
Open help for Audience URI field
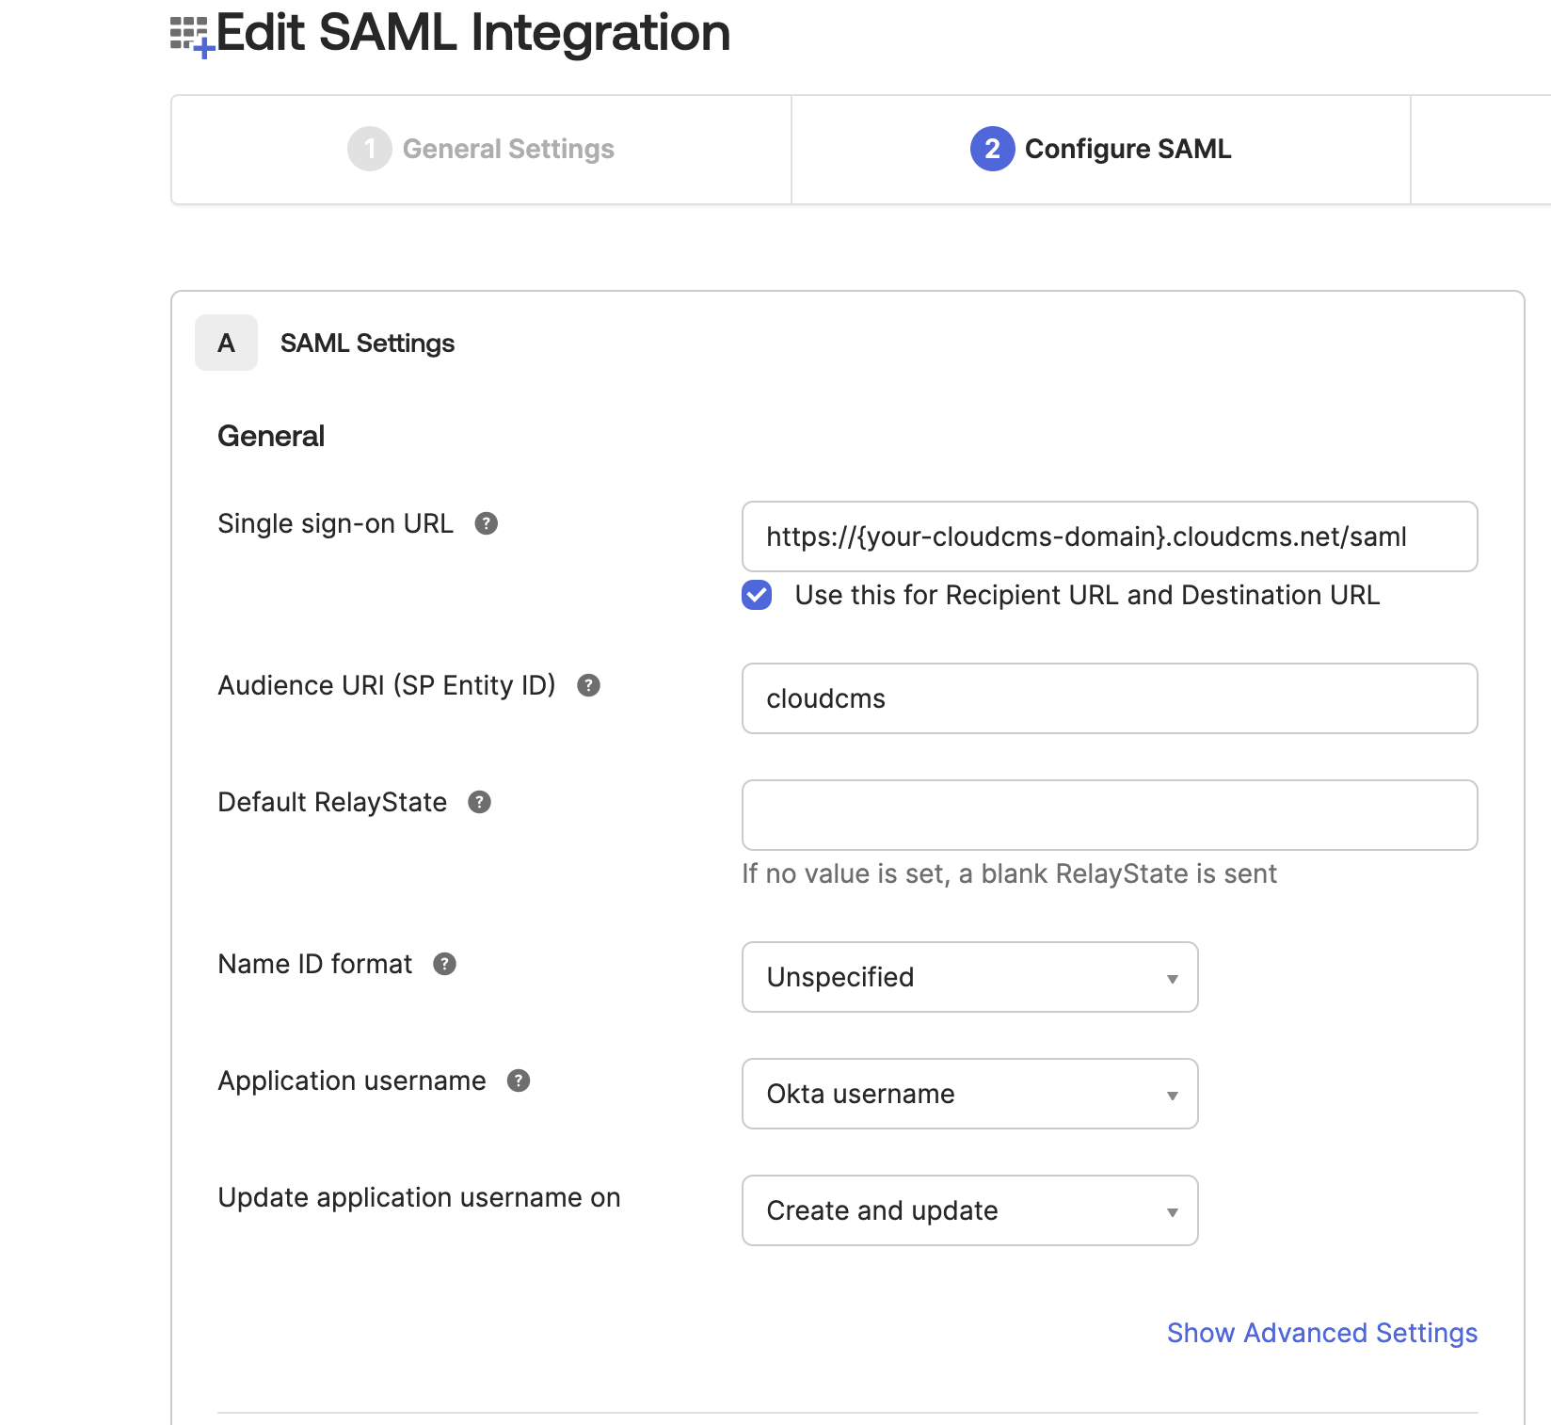(x=588, y=685)
